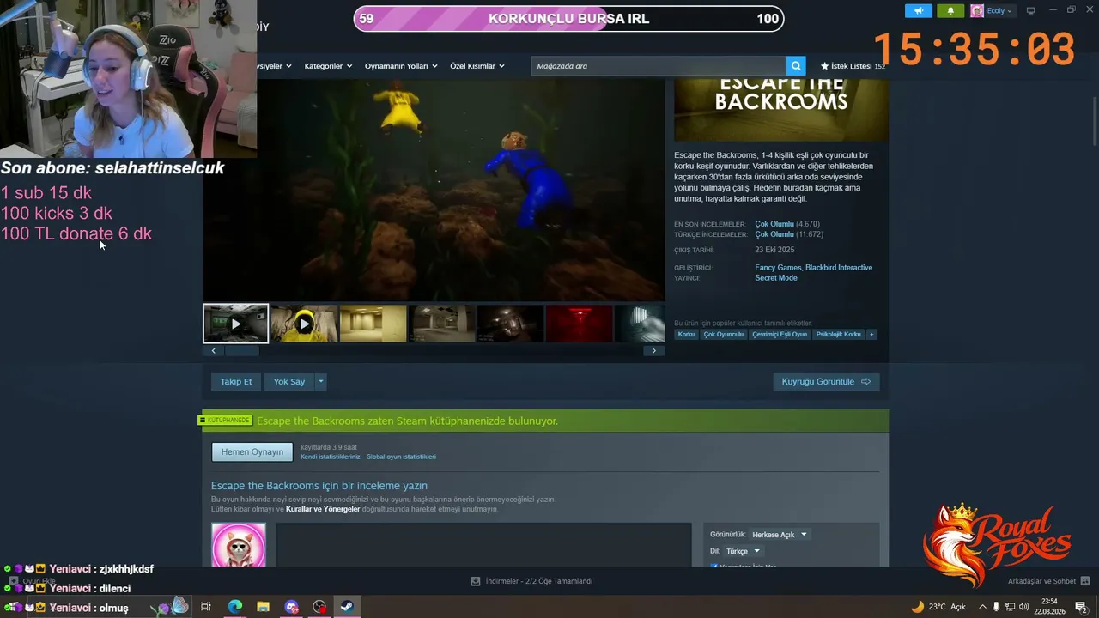The image size is (1099, 618).
Task: Click the İndirmeler downloads status text
Action: coord(539,581)
